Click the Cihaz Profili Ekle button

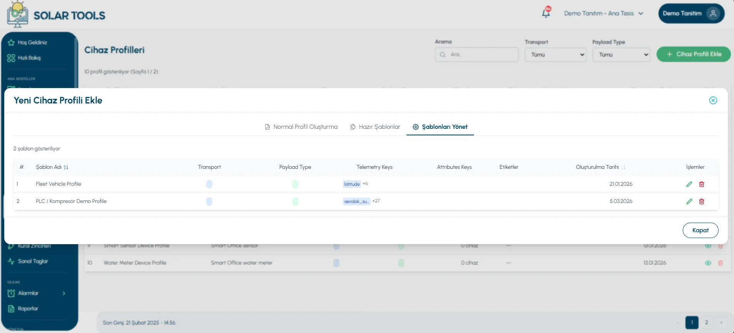[694, 54]
